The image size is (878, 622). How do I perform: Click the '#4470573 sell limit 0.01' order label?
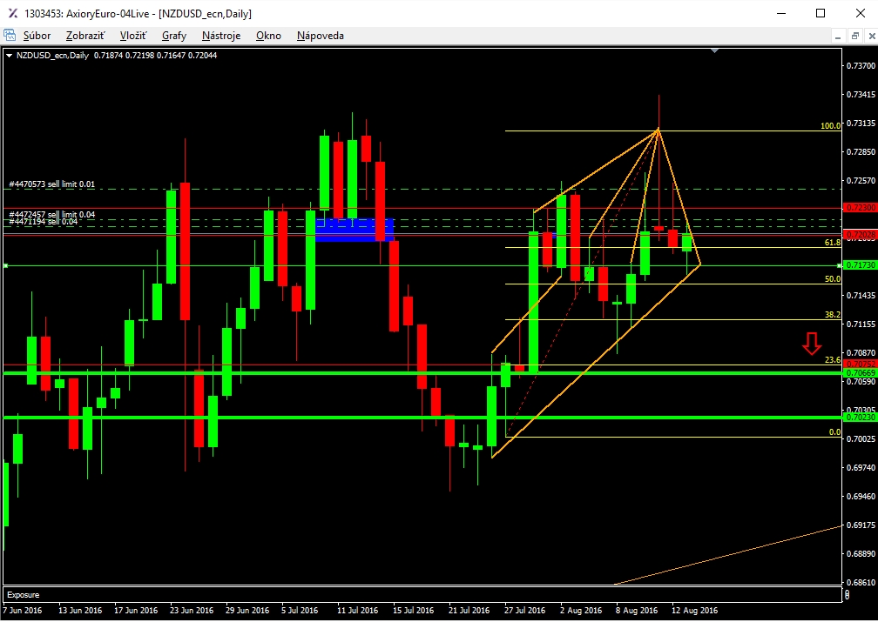(52, 184)
